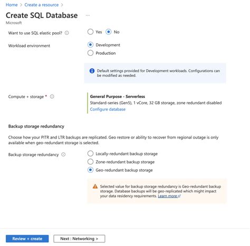Click Next : Networking button
Screen dimensions: 250x246
coord(79,239)
